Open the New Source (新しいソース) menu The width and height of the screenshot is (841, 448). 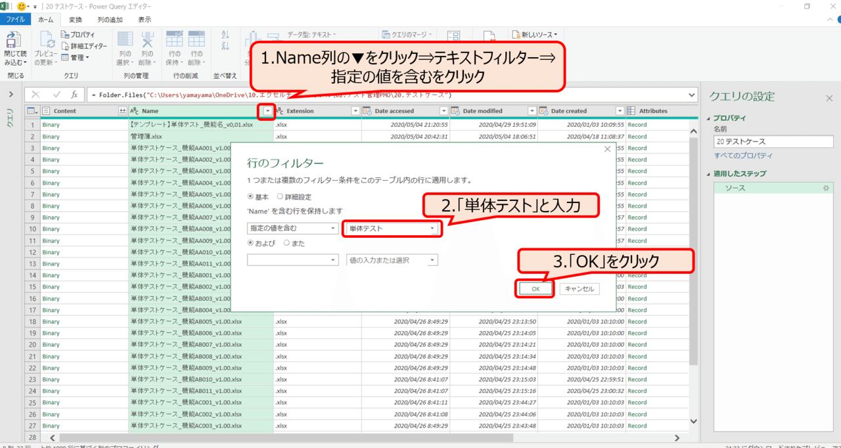pyautogui.click(x=535, y=34)
